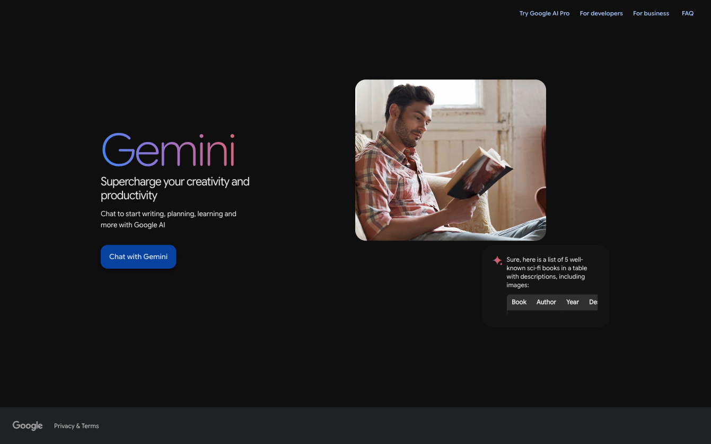
Task: Click the Chat with Gemini button
Action: coord(138,256)
